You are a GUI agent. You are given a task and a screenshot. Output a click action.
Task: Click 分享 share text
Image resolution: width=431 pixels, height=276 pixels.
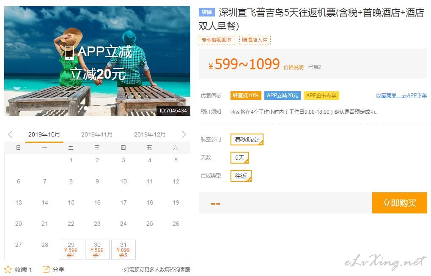click(x=58, y=270)
